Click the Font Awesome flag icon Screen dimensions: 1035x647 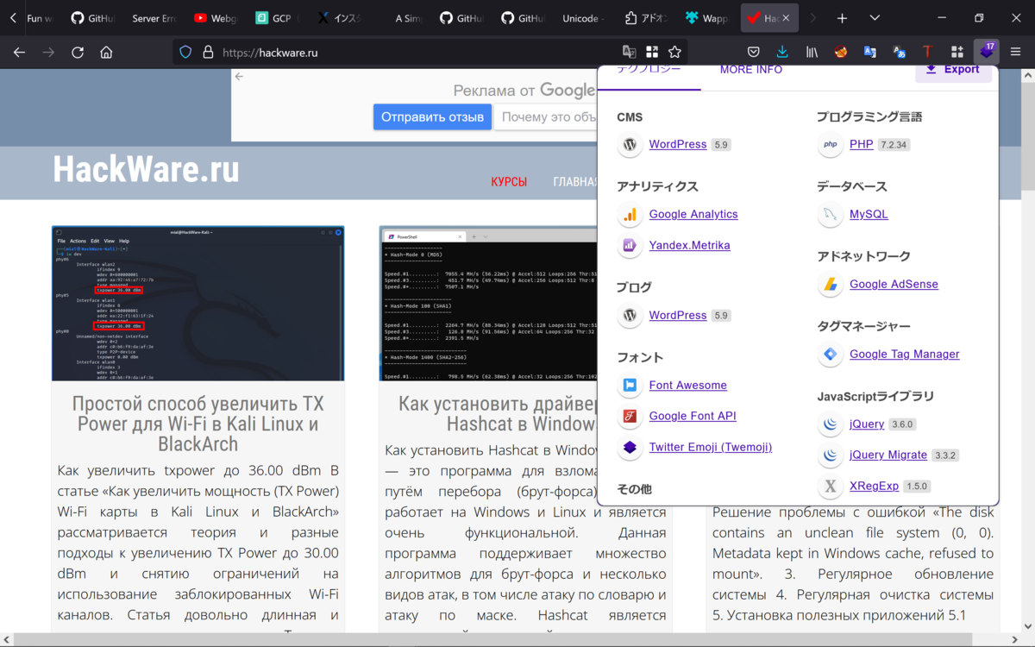tap(630, 386)
